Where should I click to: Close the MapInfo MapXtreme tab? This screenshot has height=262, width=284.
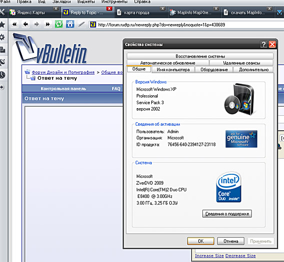point(216,9)
